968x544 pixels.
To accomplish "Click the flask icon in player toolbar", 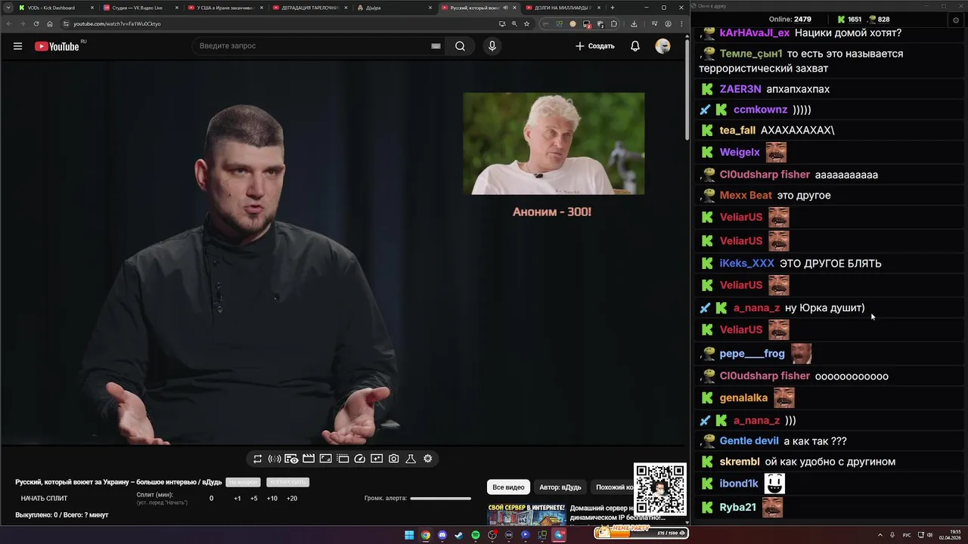I will pos(411,459).
